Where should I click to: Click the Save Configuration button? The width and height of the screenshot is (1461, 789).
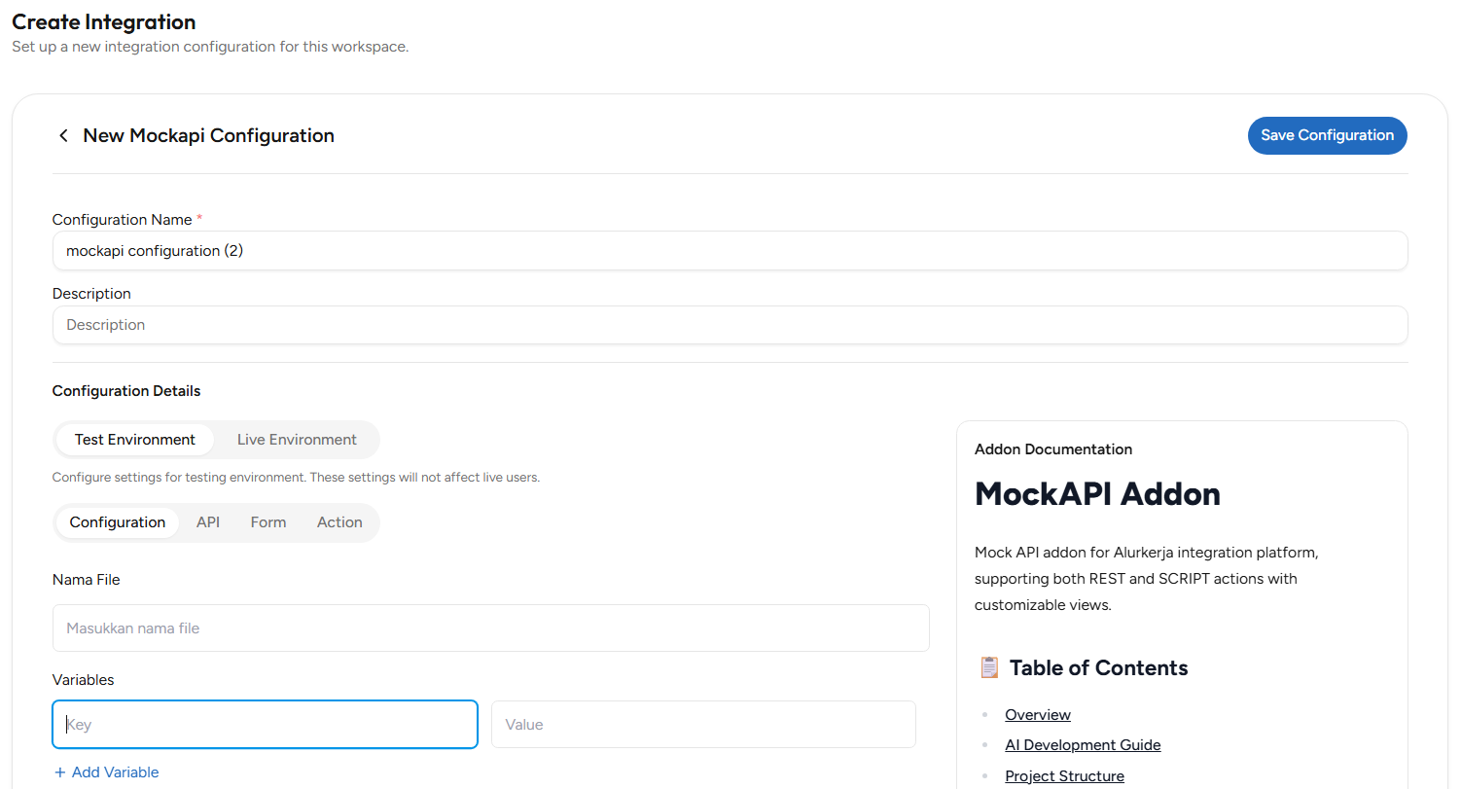(x=1327, y=135)
